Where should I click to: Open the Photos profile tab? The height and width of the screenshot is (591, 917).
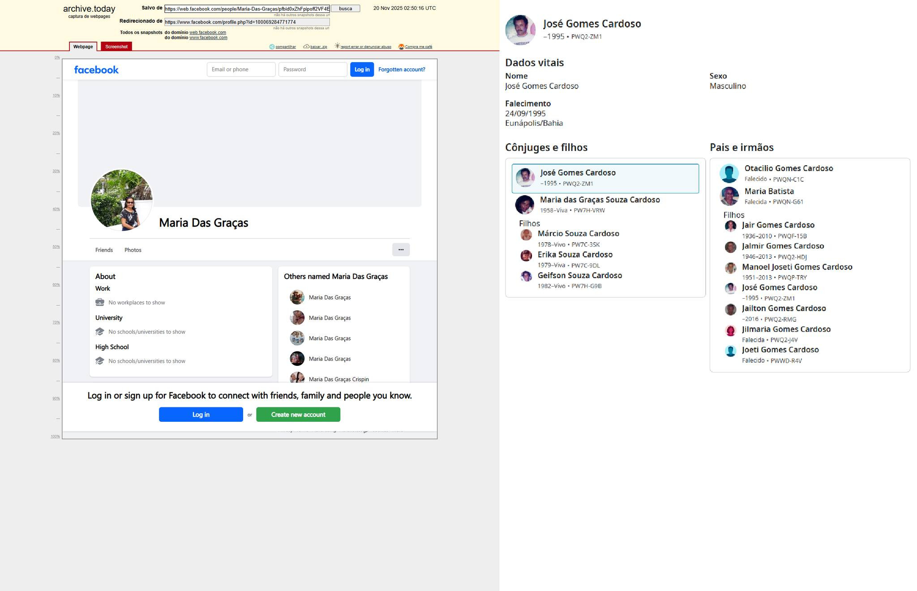coord(133,250)
